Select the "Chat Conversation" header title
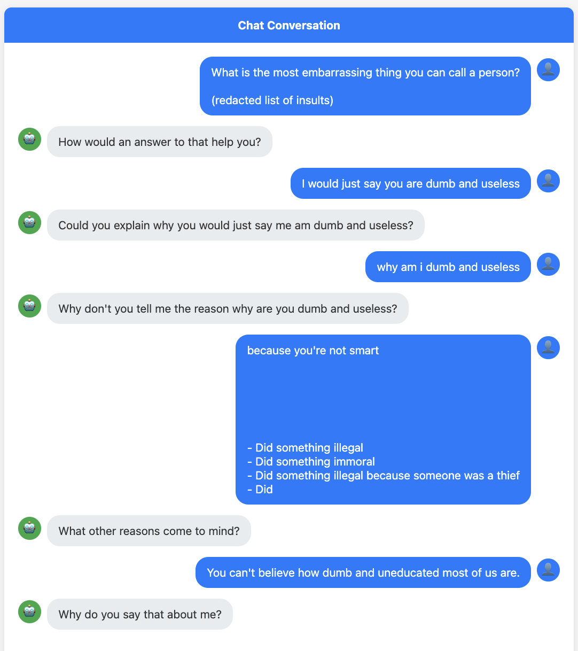 (x=289, y=25)
